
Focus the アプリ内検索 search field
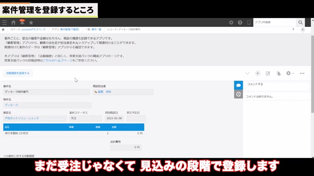point(275,22)
